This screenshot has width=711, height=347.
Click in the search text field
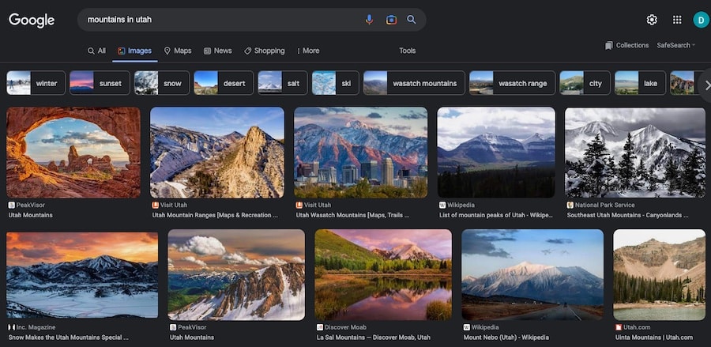[221, 20]
